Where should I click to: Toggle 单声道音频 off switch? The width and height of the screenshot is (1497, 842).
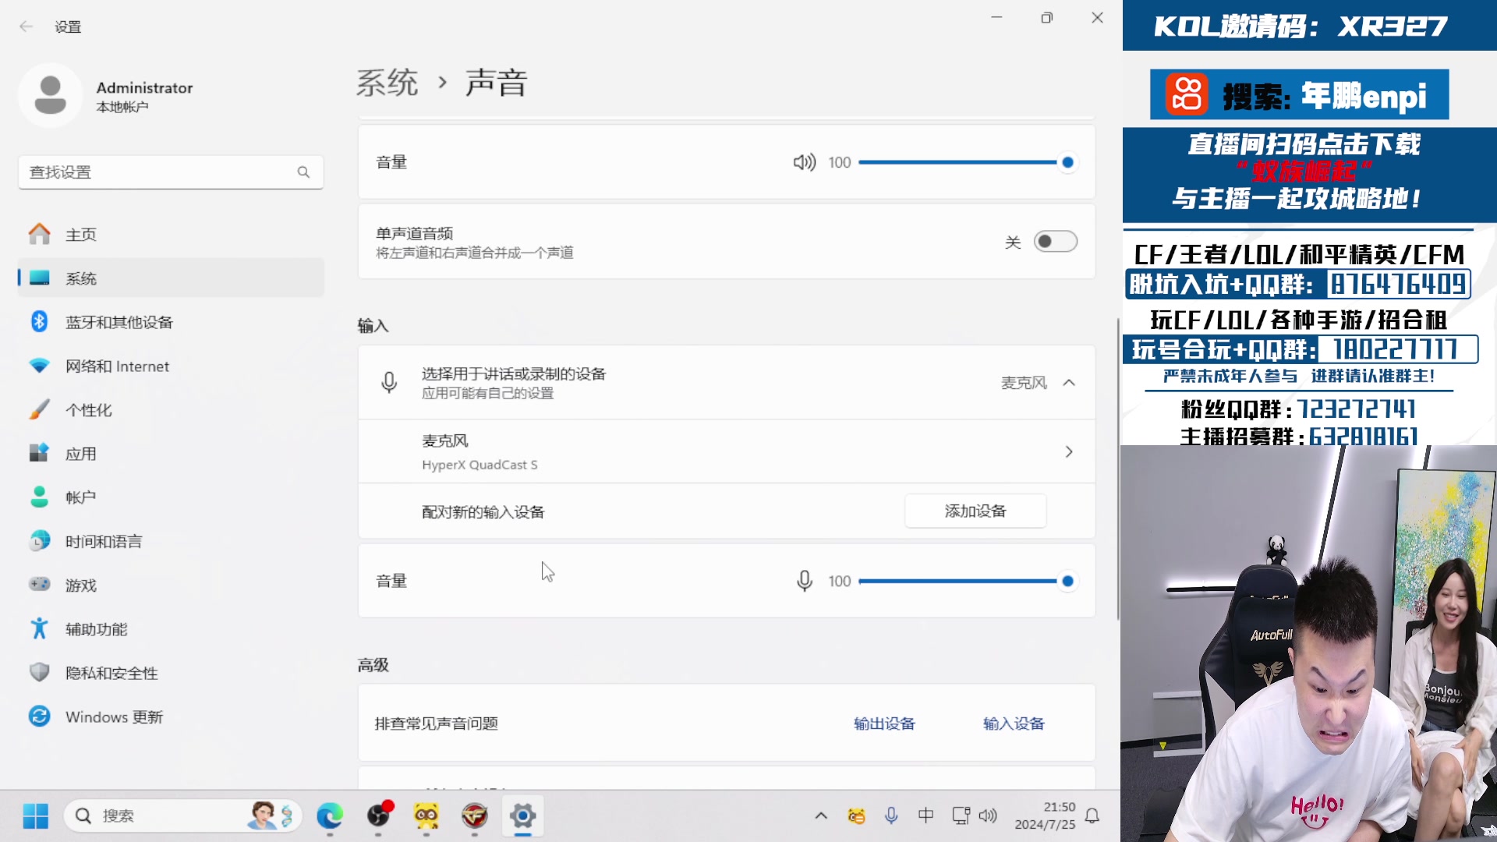click(1055, 242)
